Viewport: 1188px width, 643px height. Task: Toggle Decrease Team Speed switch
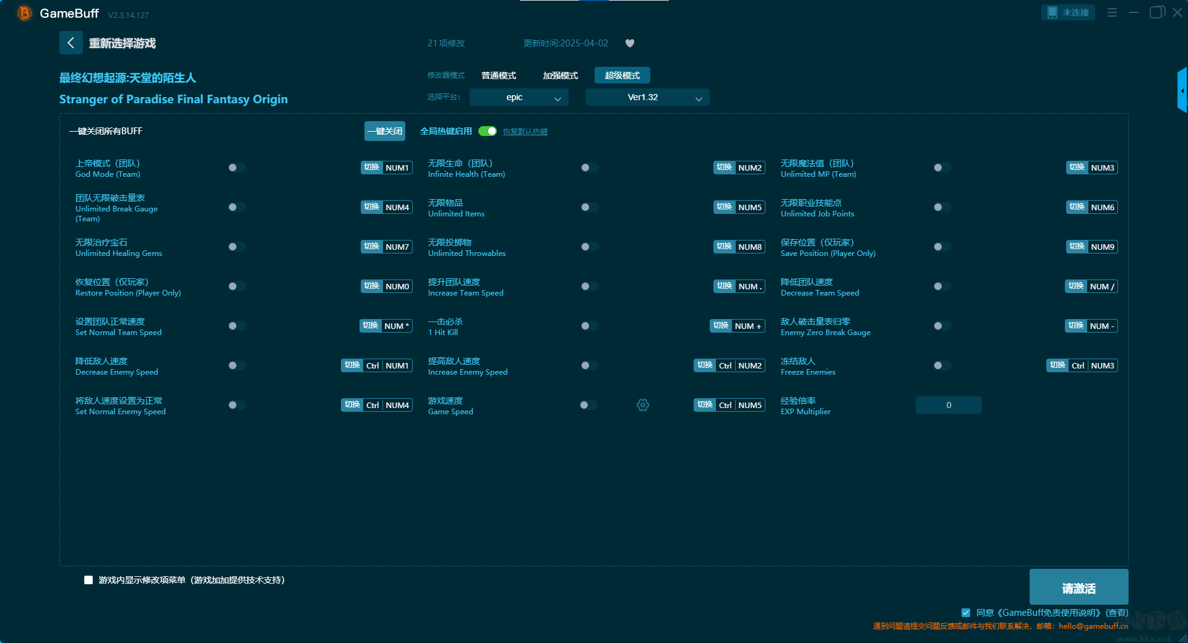pos(942,286)
